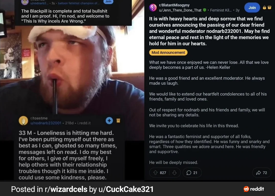Image resolution: width=275 pixels, height=196 pixels.
Task: Share the post using the 72 share button
Action: point(261,173)
